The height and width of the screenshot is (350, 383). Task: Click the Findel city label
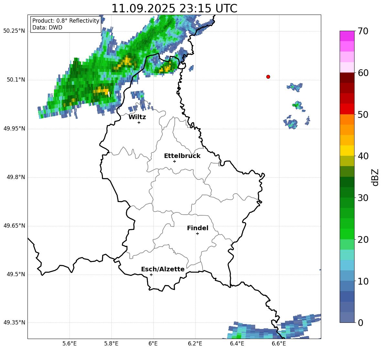tap(198, 228)
